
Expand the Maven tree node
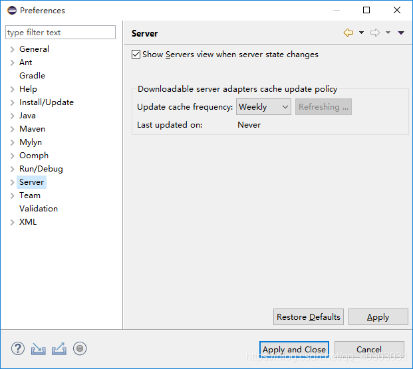pyautogui.click(x=12, y=129)
